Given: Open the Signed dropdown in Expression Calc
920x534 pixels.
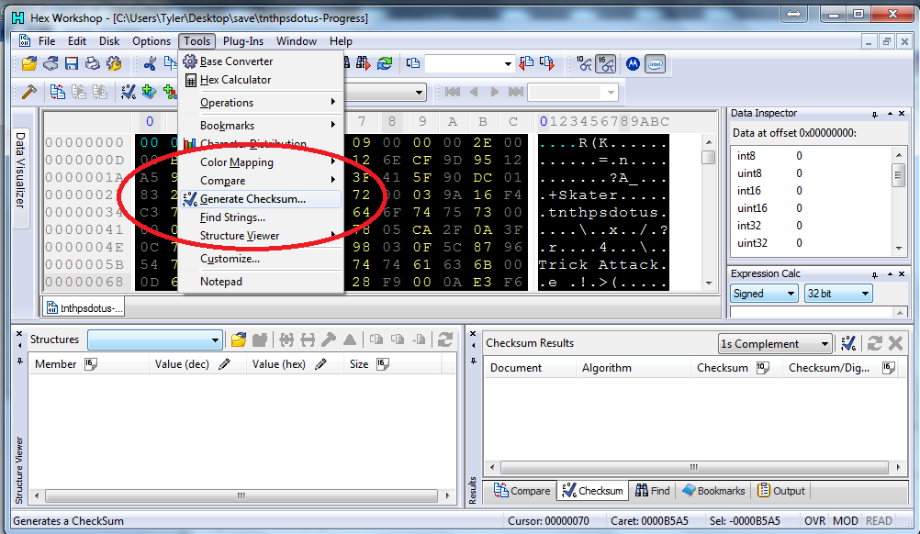Looking at the screenshot, I should pyautogui.click(x=764, y=294).
